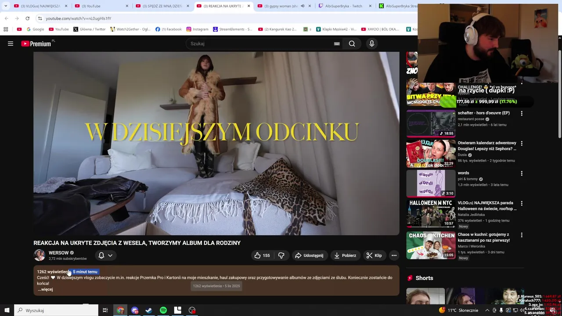562x316 pixels.
Task: Close the REAKCJA NA UKRYTE tab
Action: click(249, 6)
